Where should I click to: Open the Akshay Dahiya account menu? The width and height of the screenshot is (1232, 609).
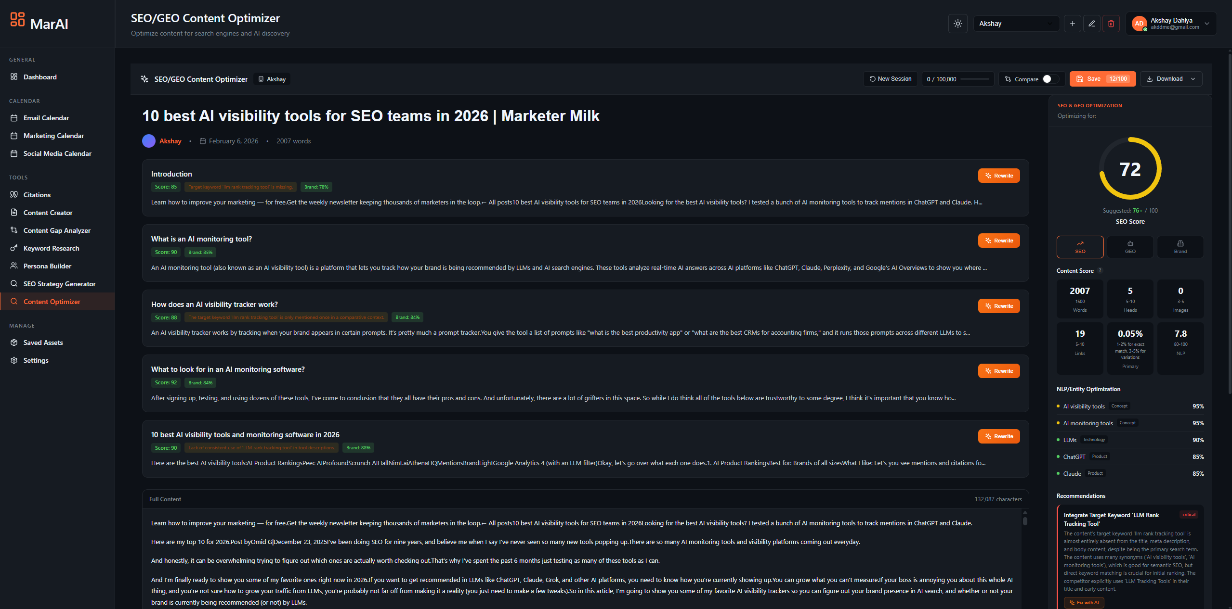pyautogui.click(x=1171, y=23)
